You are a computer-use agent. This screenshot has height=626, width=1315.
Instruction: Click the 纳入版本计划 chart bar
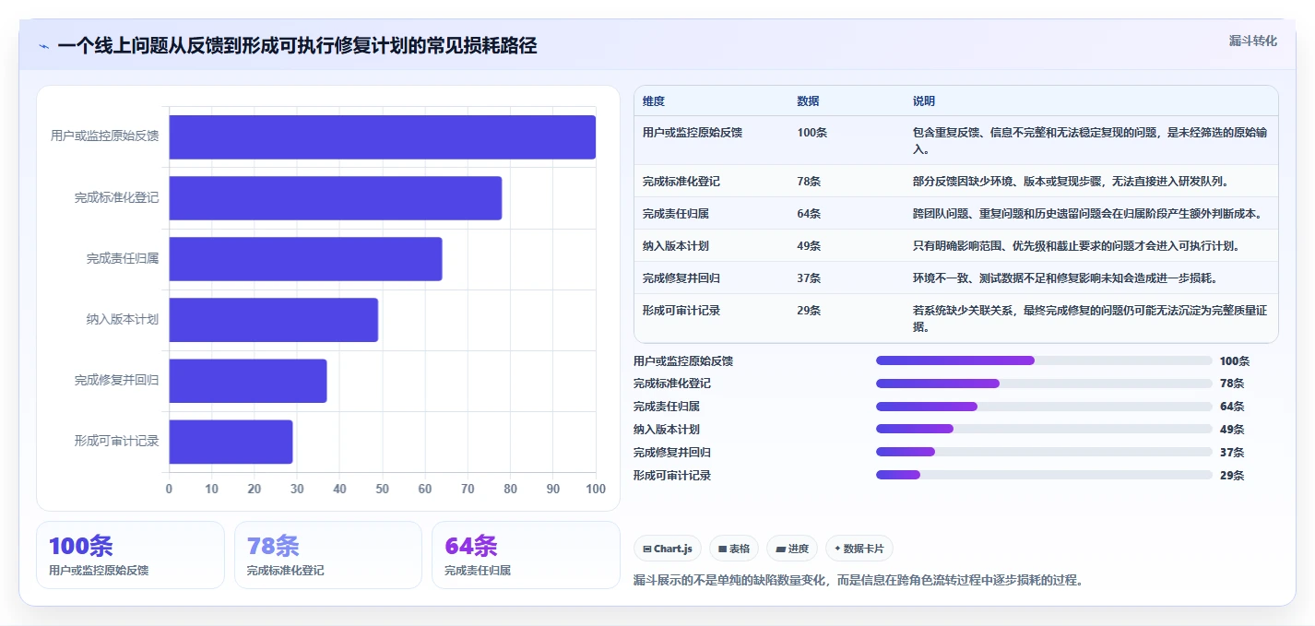coord(273,320)
